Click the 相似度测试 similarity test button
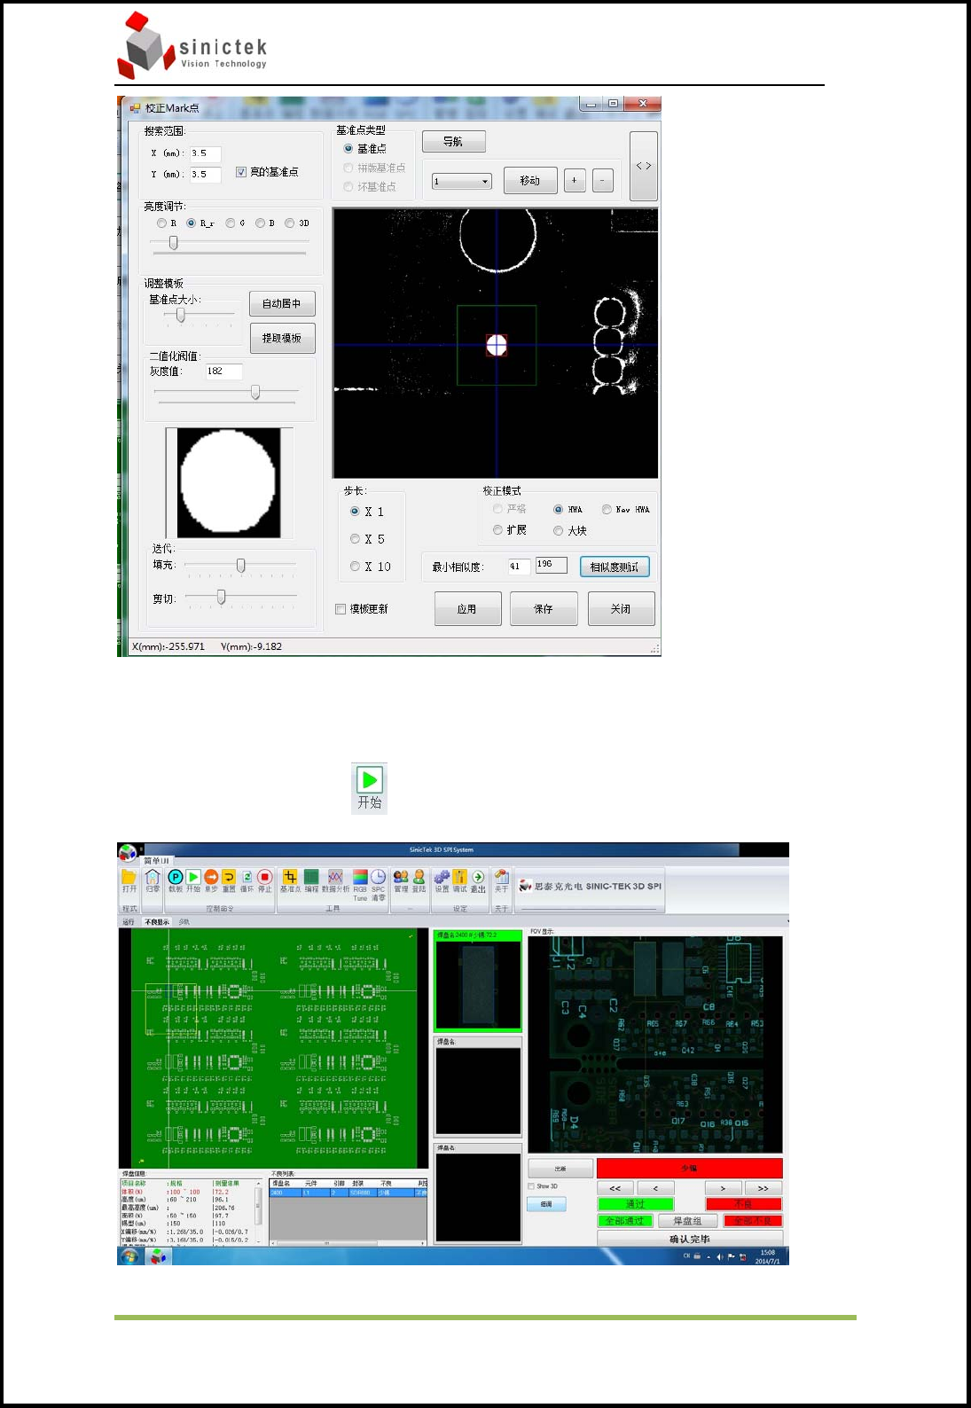971x1408 pixels. (615, 567)
